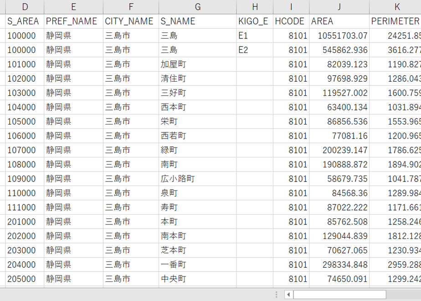
Task: Select the area value 119527.002
Action: [x=339, y=93]
